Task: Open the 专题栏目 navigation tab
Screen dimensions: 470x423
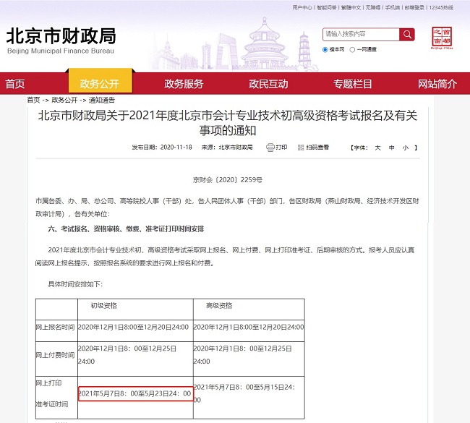Action: (353, 84)
